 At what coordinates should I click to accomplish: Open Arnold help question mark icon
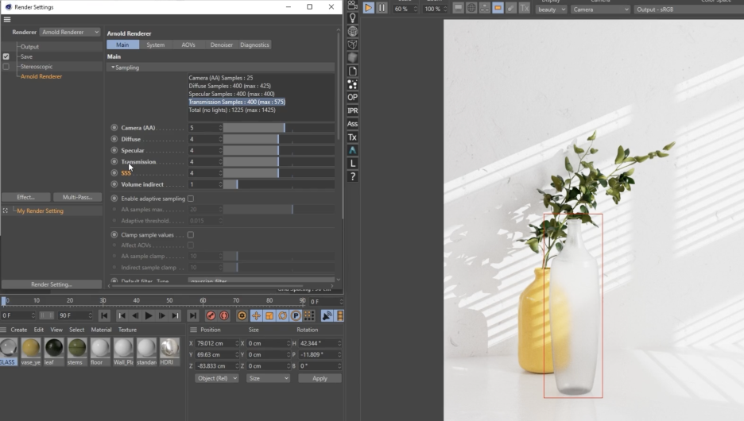tap(353, 177)
